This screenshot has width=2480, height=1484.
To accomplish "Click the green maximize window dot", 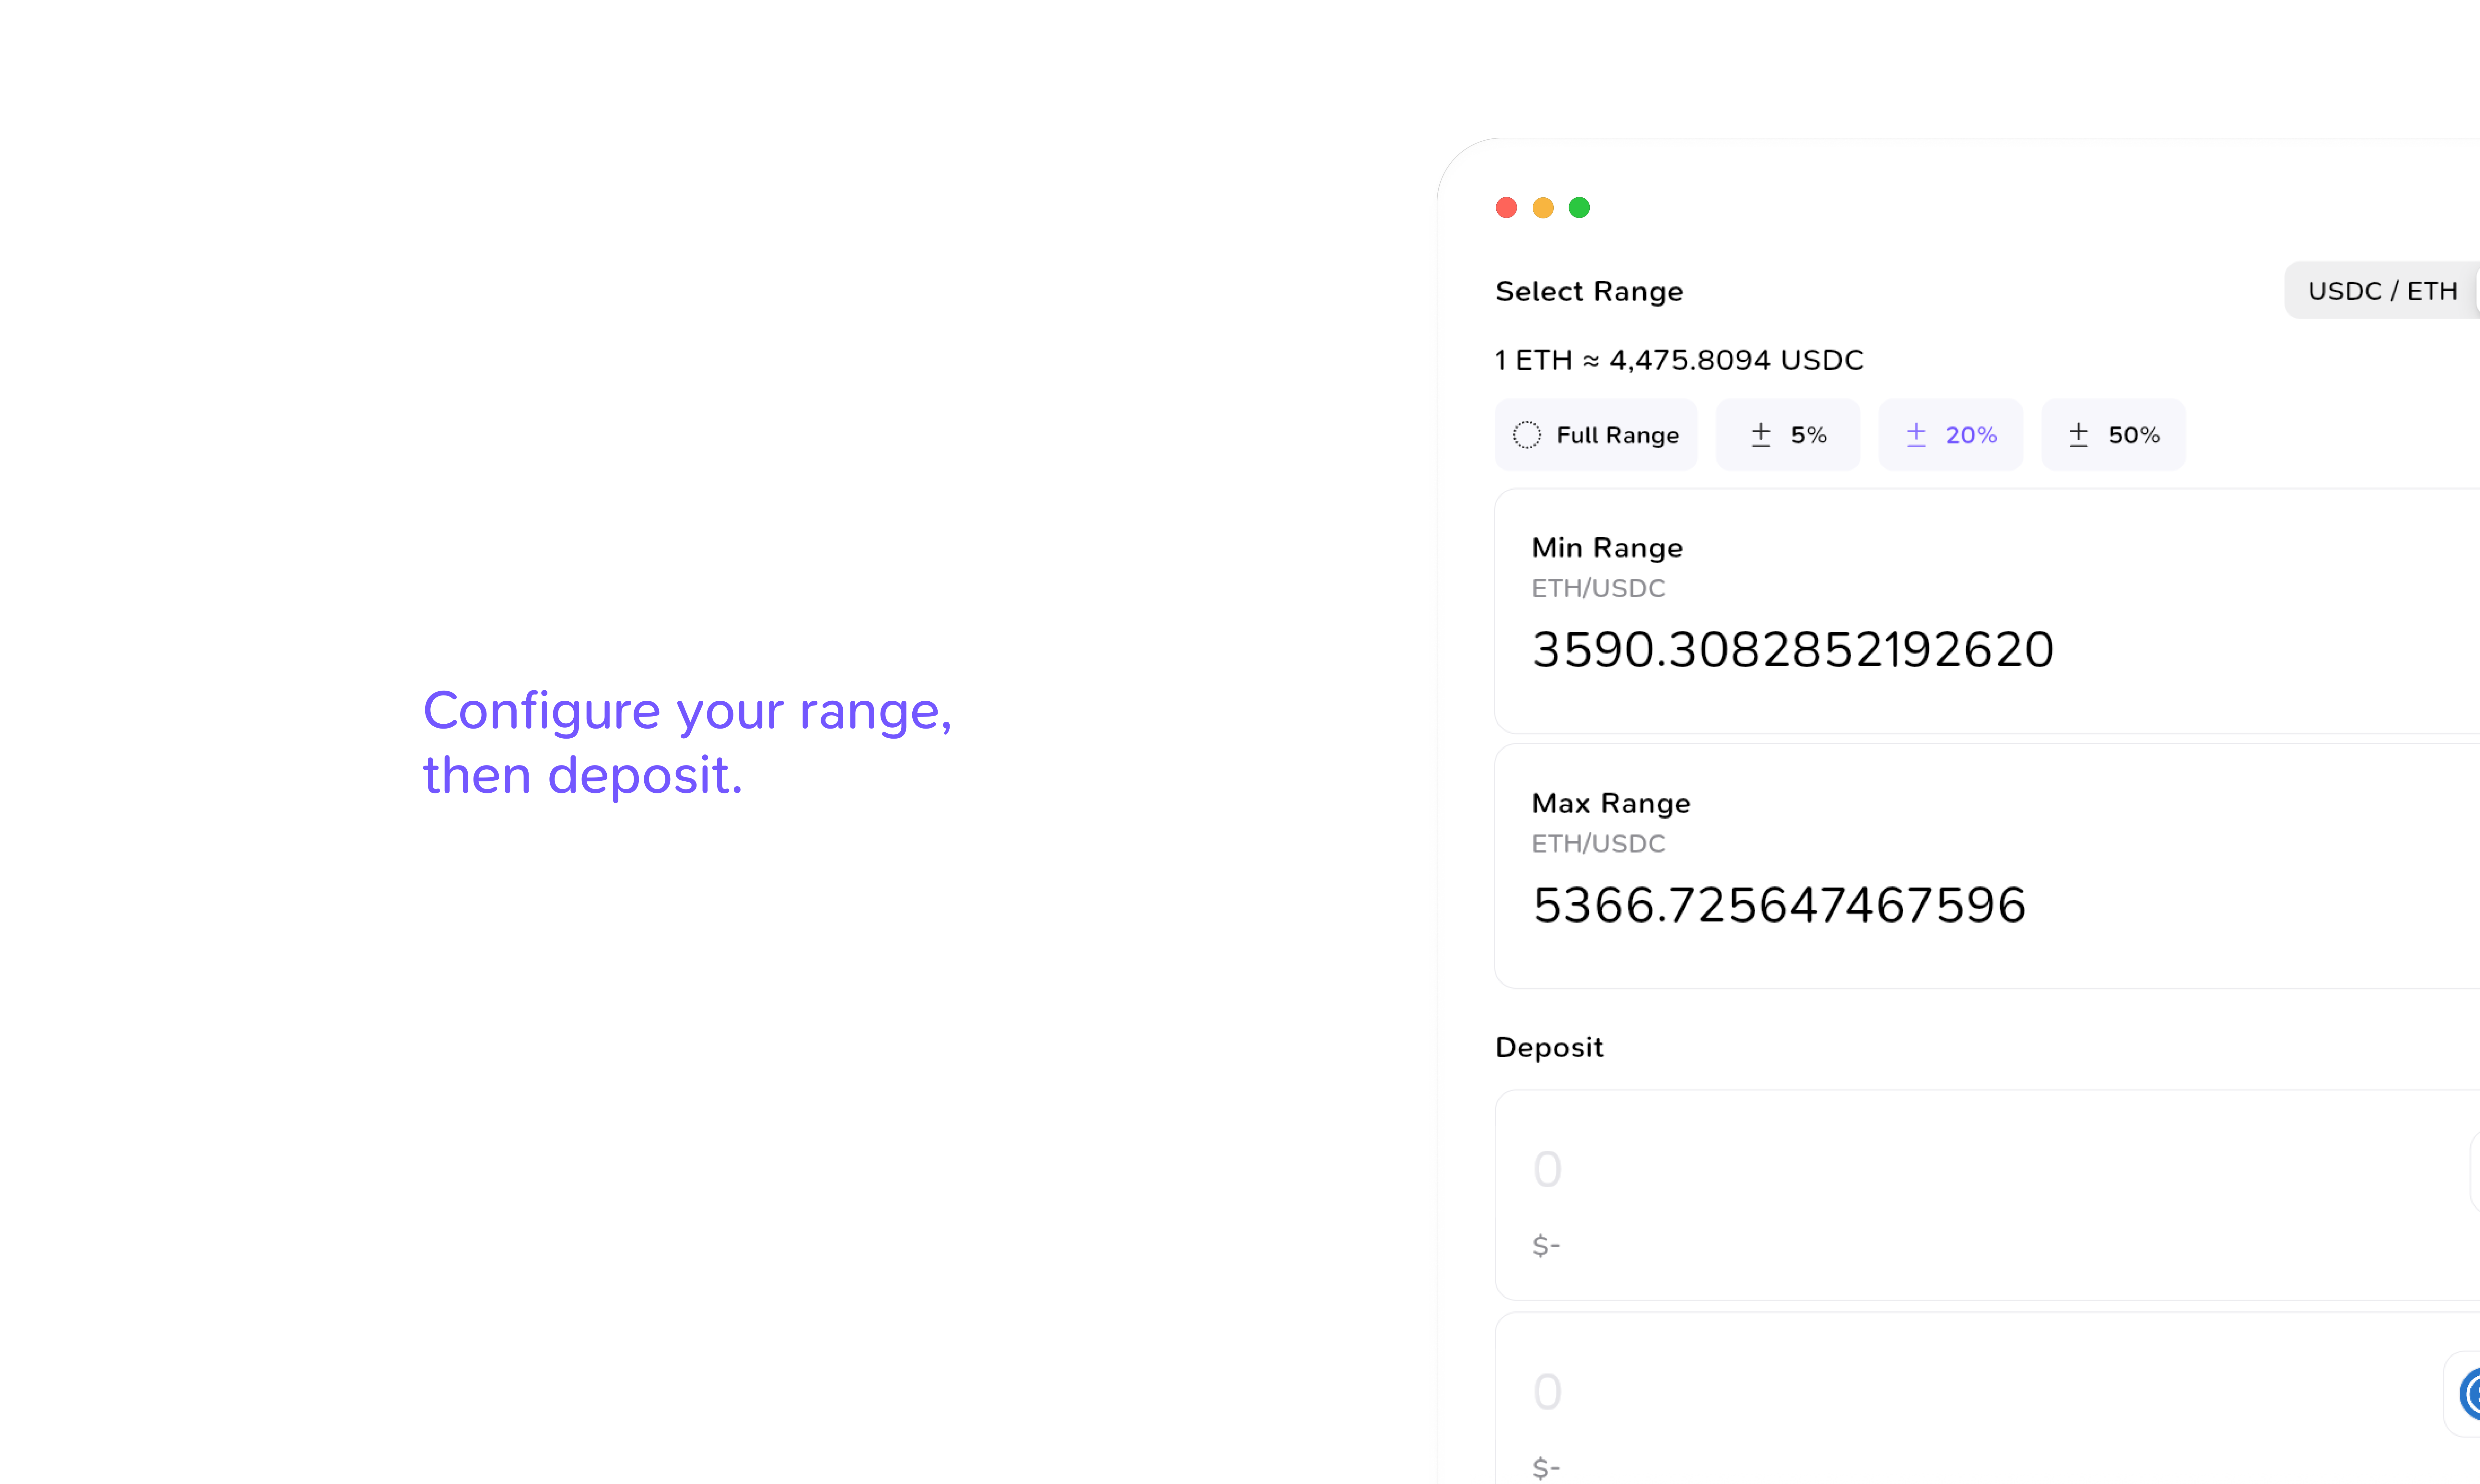I will tap(1579, 208).
